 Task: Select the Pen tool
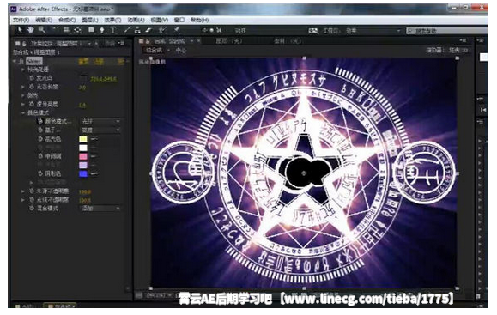[102, 30]
